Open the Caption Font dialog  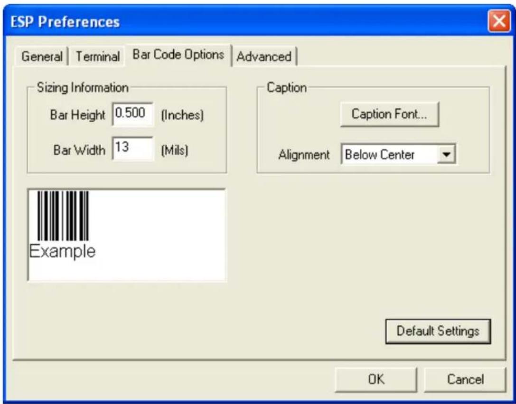click(389, 114)
